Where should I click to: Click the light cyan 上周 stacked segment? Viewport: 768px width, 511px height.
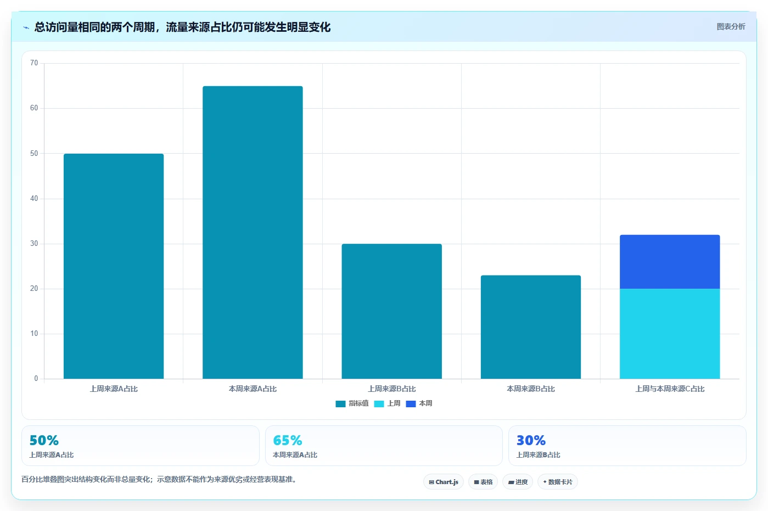[670, 334]
